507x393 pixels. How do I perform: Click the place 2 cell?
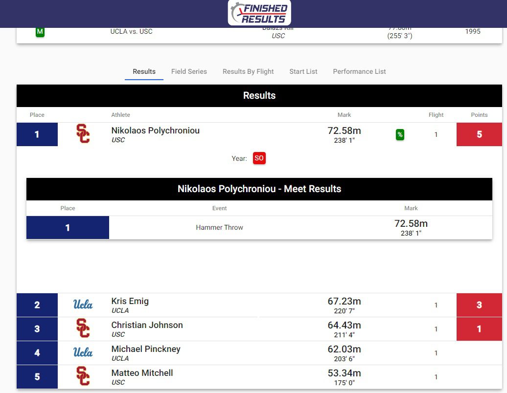click(x=37, y=305)
